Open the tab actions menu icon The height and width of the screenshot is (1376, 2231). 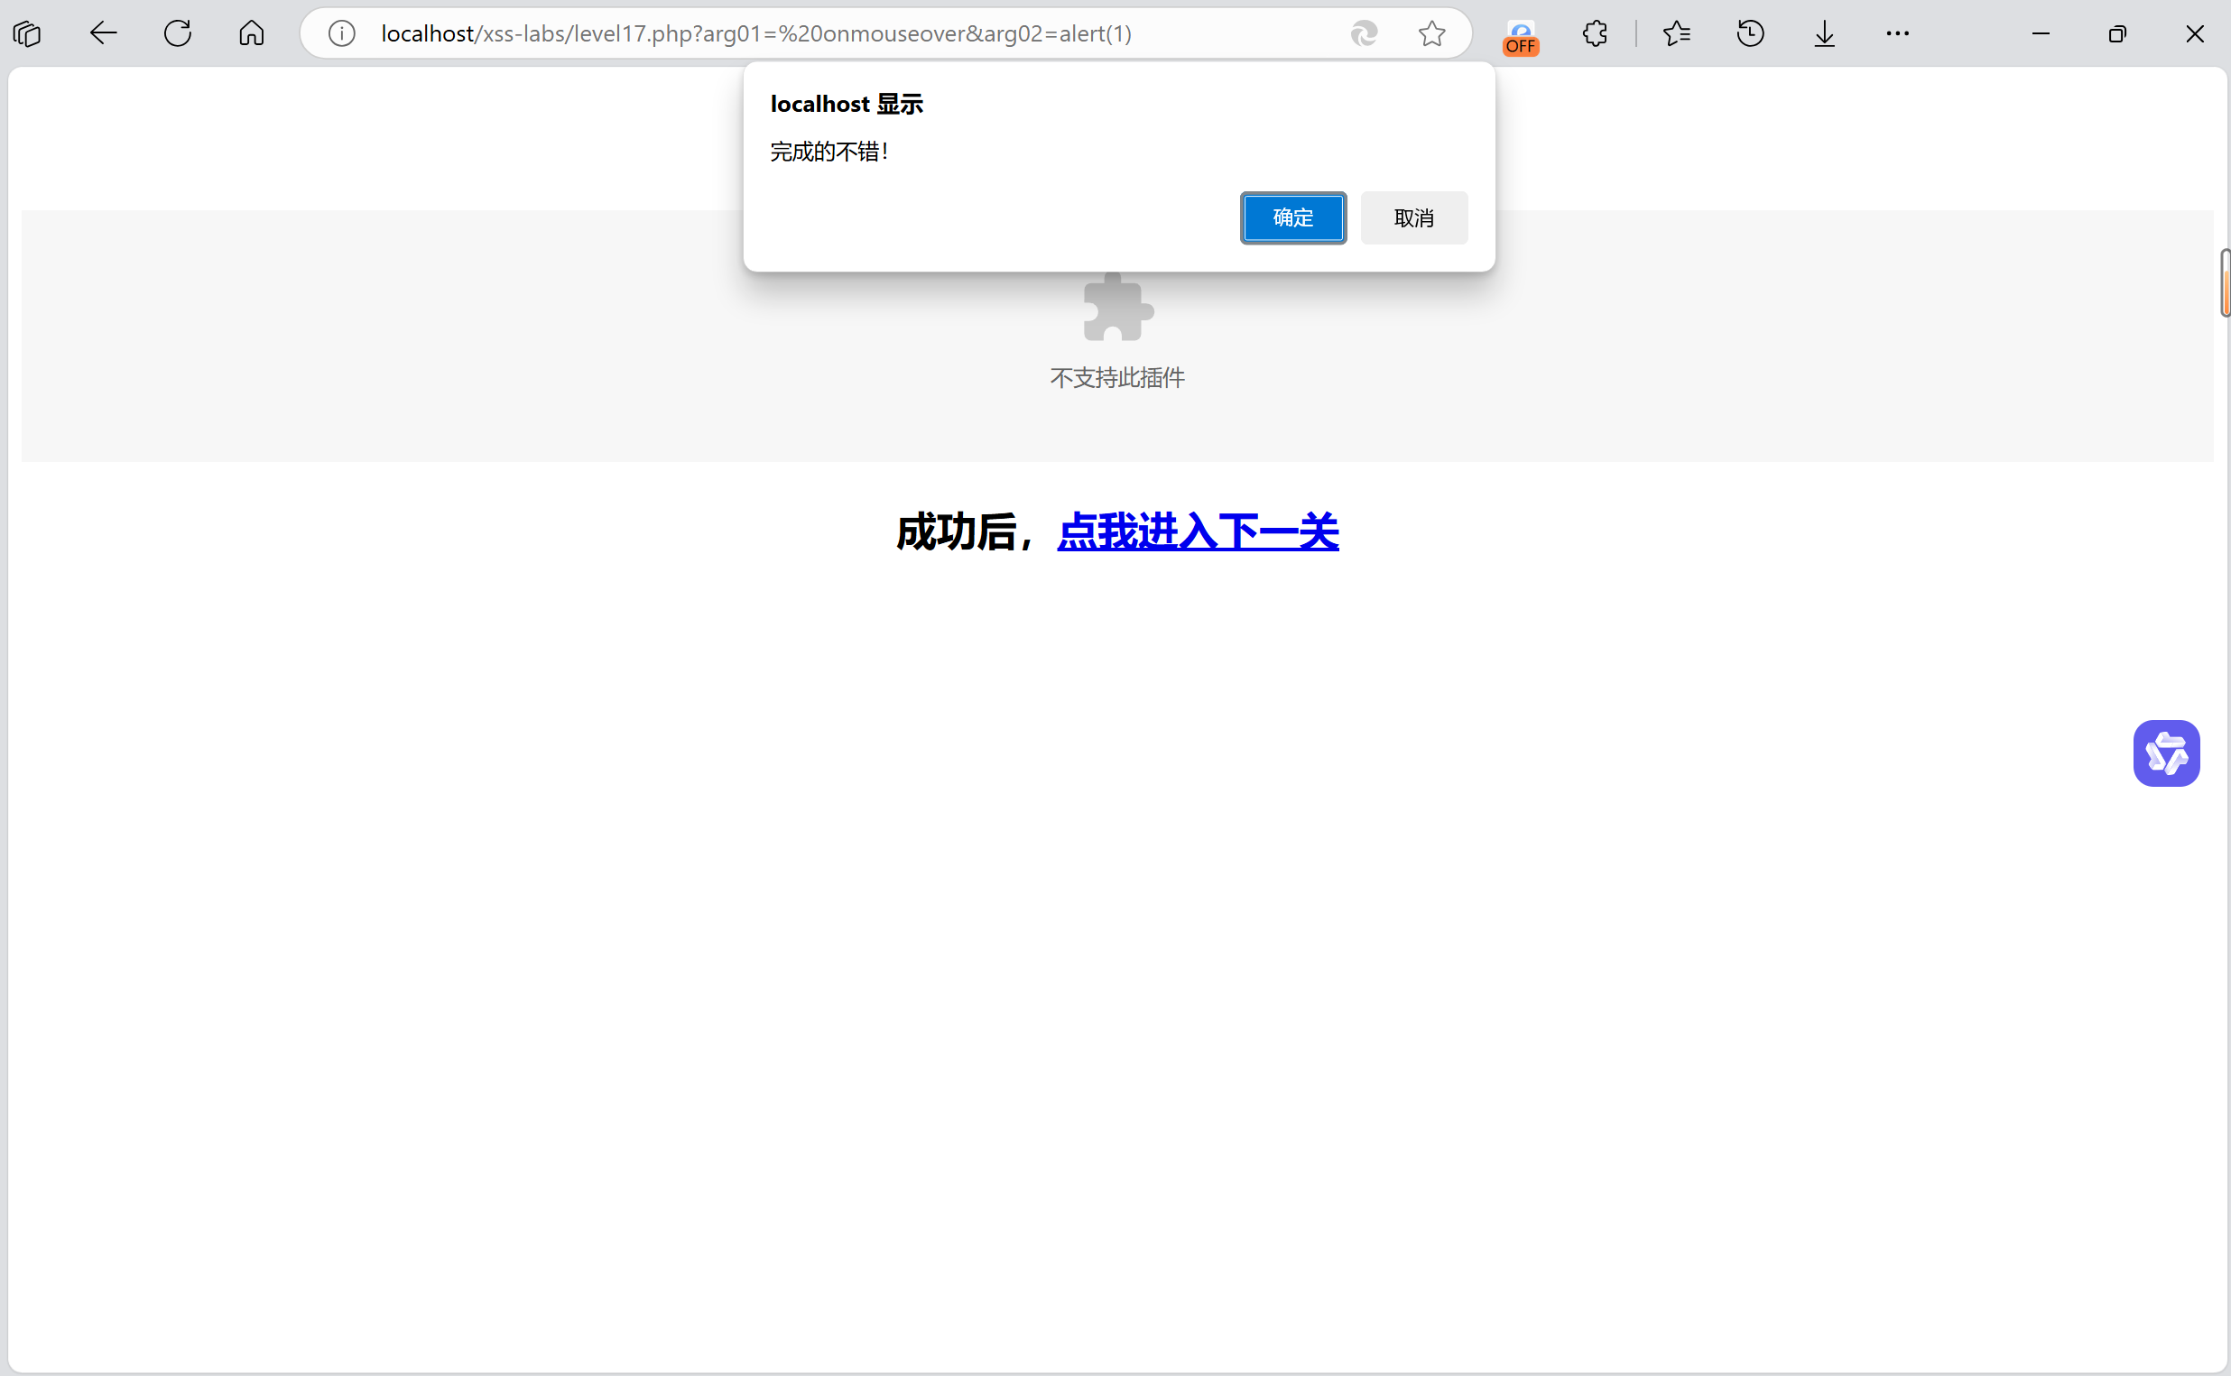27,33
